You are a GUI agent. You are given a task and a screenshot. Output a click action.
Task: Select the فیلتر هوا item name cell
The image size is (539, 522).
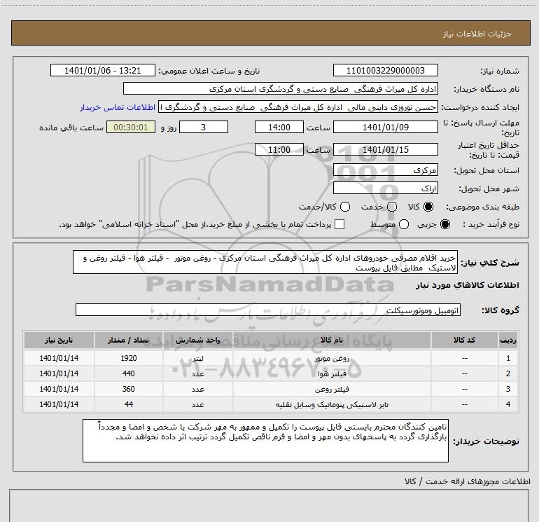click(x=332, y=373)
